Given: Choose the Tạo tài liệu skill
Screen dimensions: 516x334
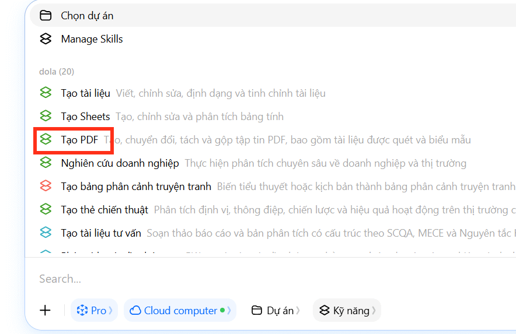Looking at the screenshot, I should click(x=273, y=93).
